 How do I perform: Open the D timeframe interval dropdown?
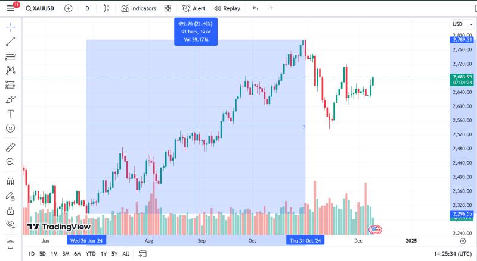point(87,8)
